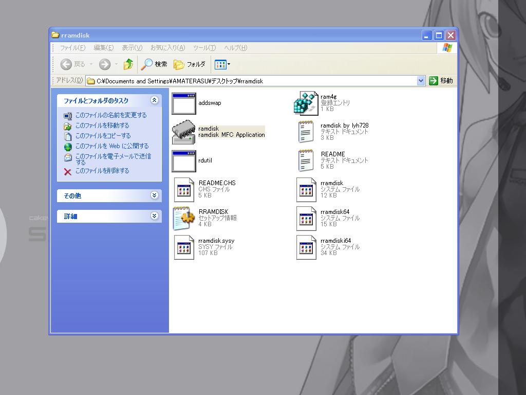Click このファイルを Web に公開する link

112,146
